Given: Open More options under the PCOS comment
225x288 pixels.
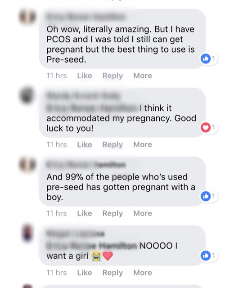Looking at the screenshot, I should 143,76.
